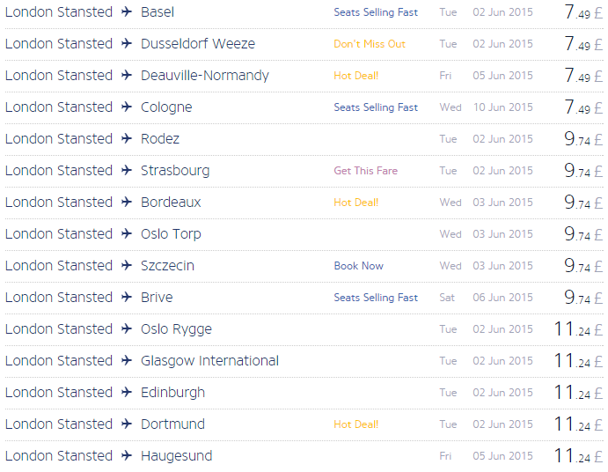
Task: Open the Oslo Rygge flight row
Action: pos(304,329)
